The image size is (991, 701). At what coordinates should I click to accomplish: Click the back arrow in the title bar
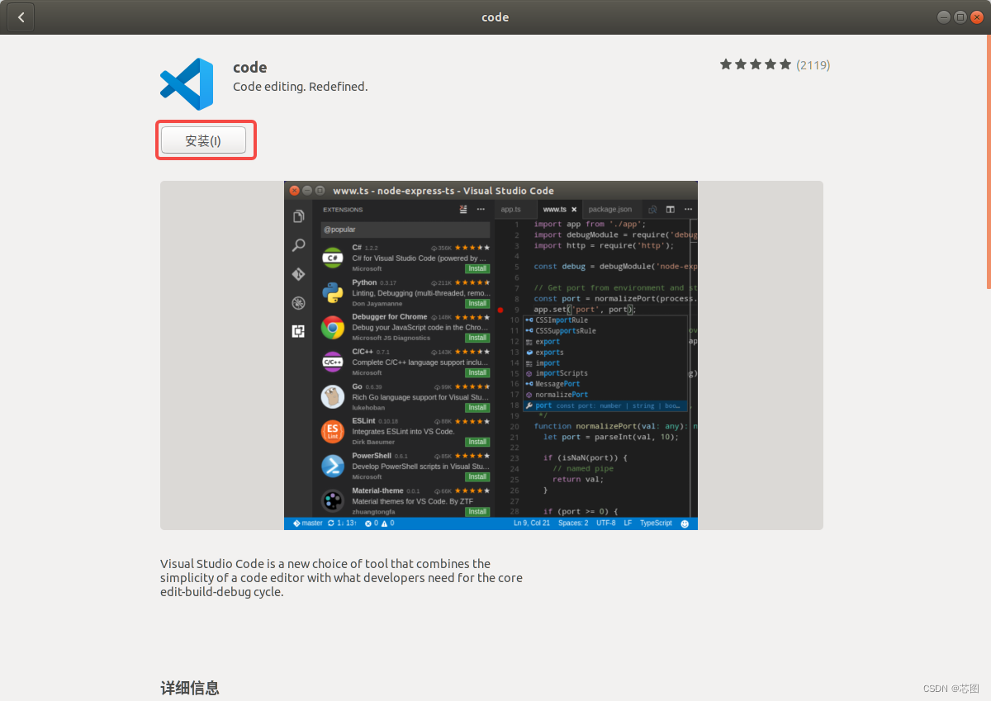(x=20, y=17)
